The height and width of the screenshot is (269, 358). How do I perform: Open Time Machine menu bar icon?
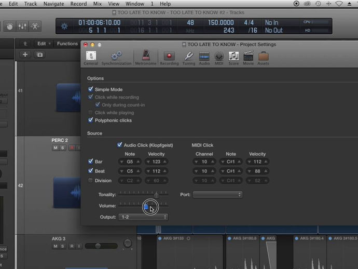(318, 4)
